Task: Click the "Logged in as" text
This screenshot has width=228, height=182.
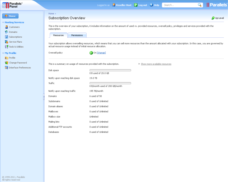Action: [x=103, y=5]
